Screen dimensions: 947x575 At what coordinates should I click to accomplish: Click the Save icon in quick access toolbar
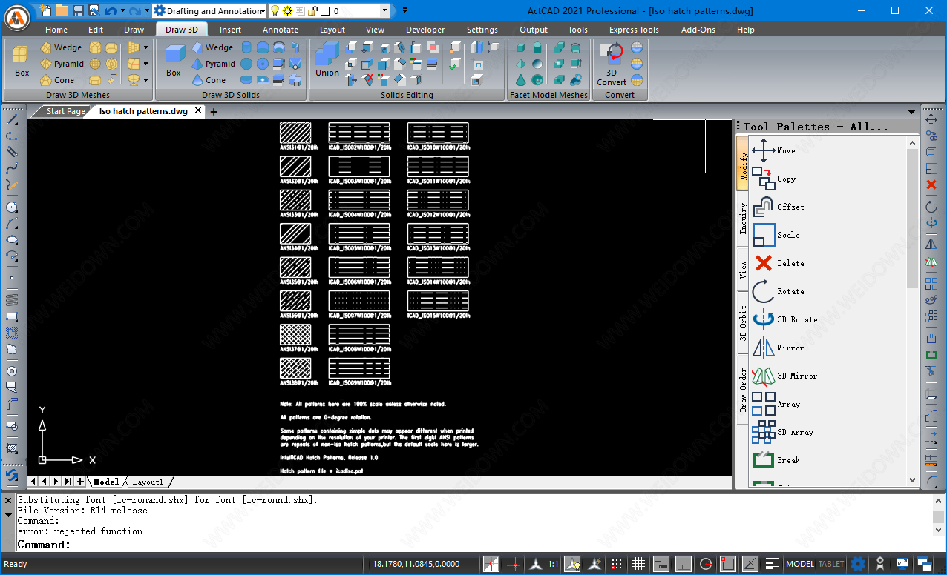click(78, 10)
